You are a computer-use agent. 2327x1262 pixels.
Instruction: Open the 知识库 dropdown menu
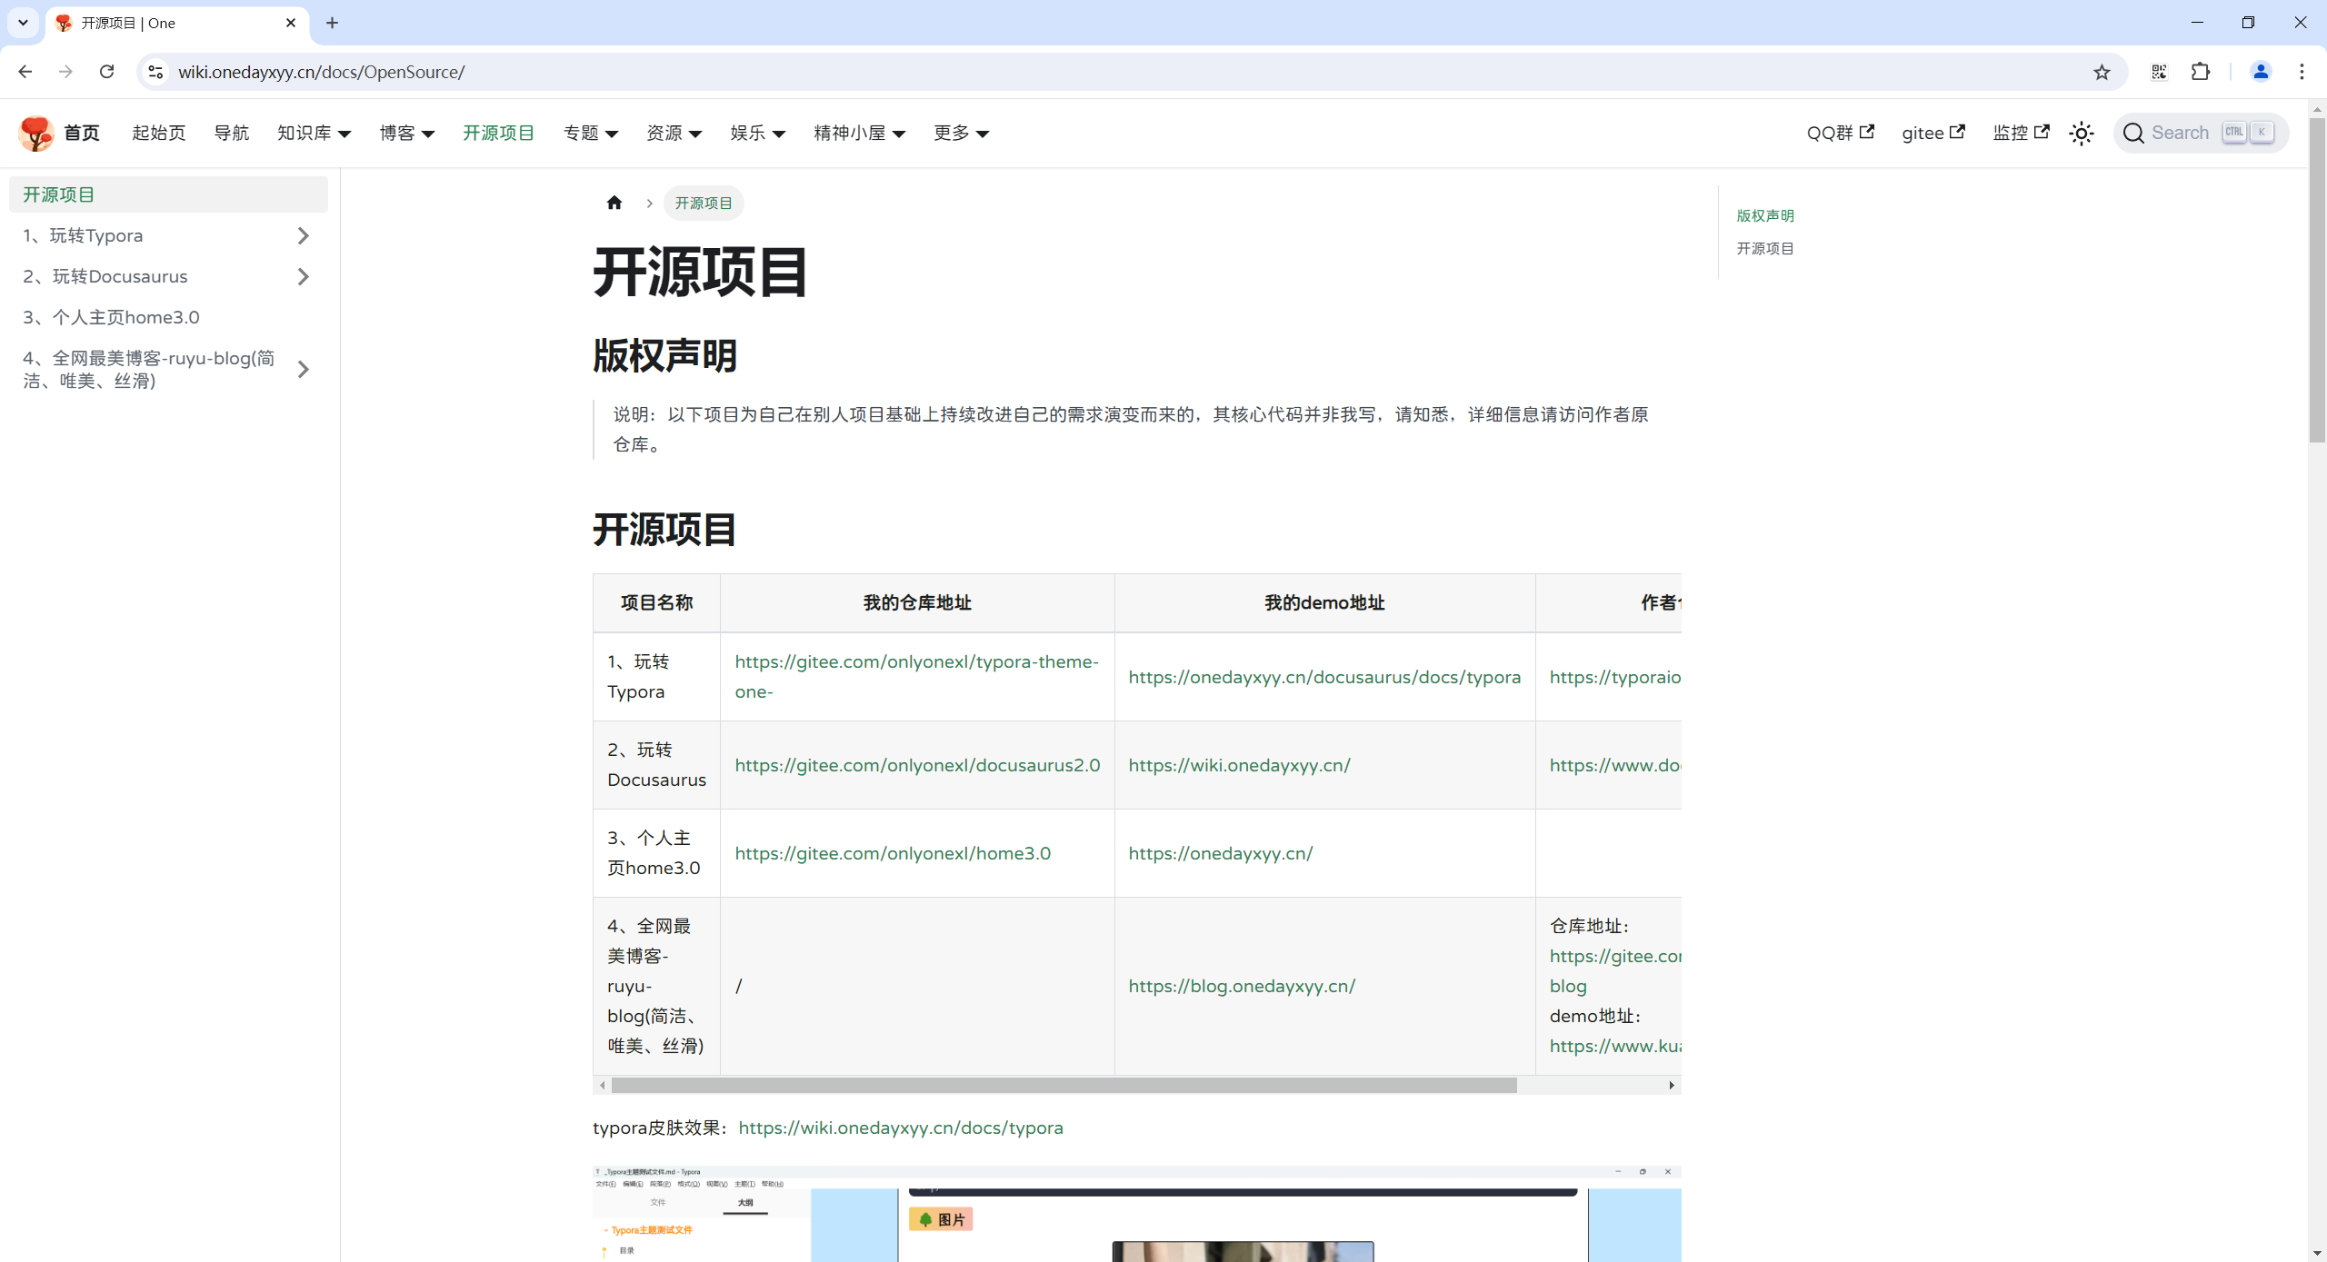pos(314,133)
